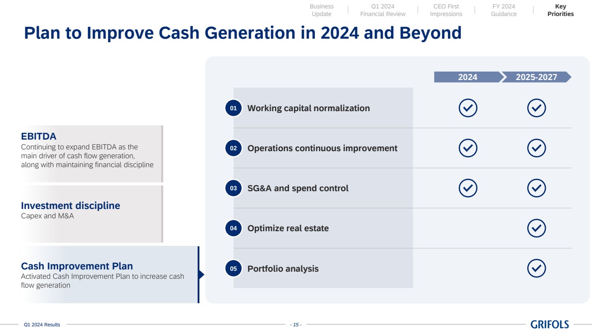Click Working capital normalization 2025-2027 checkmark

[536, 108]
